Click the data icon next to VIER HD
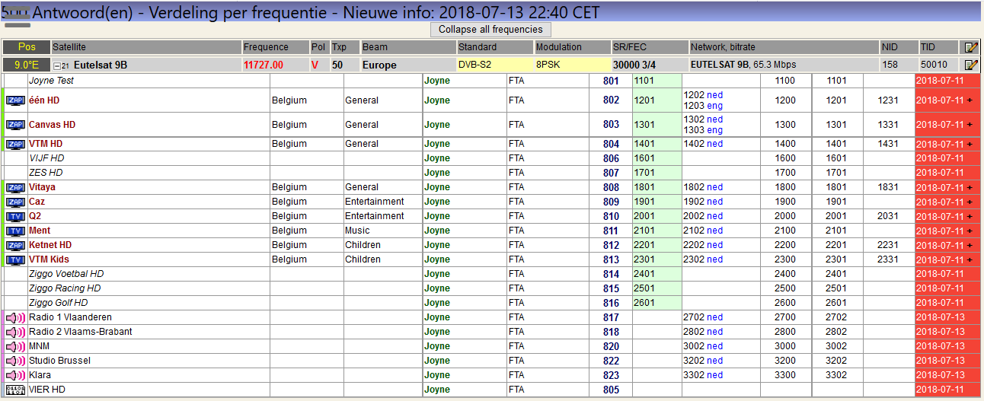This screenshot has height=401, width=984. click(15, 390)
